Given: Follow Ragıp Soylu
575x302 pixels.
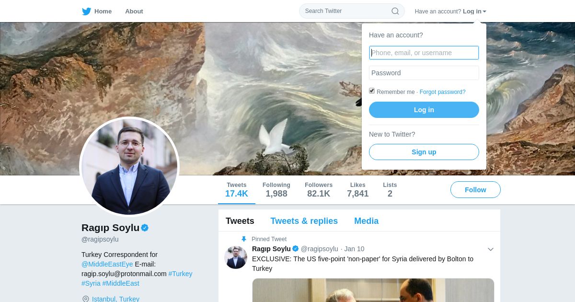Looking at the screenshot, I should point(475,190).
